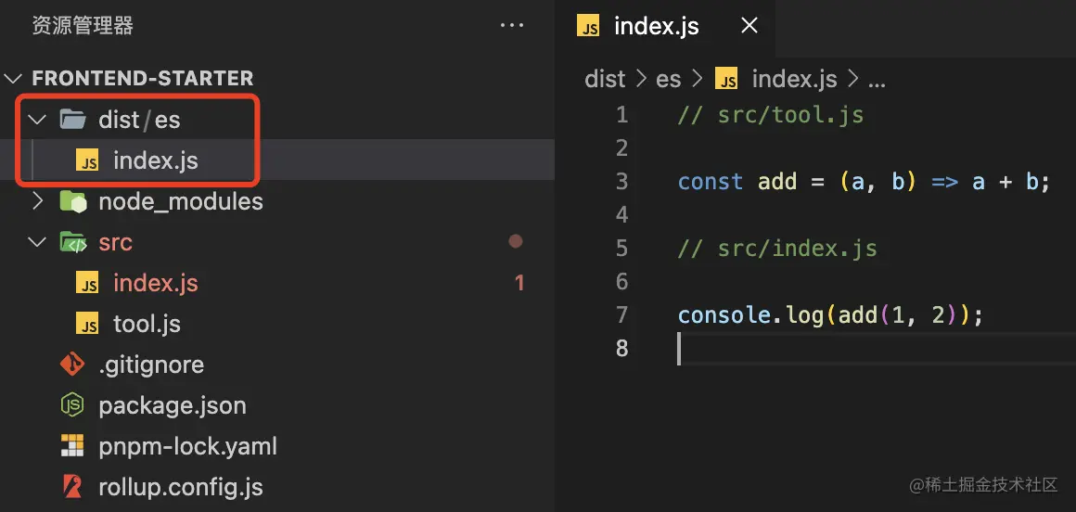The width and height of the screenshot is (1076, 512).
Task: Open pnpm-lock.yaml file
Action: [188, 447]
